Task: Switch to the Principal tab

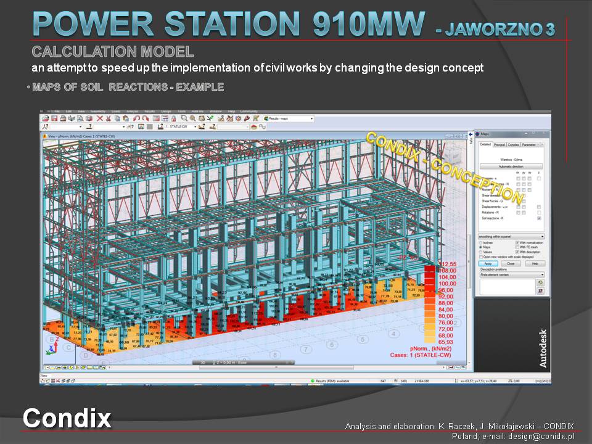Action: [499, 144]
